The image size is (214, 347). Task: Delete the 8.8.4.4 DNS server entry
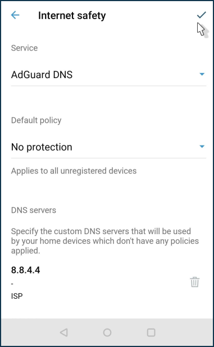point(195,282)
